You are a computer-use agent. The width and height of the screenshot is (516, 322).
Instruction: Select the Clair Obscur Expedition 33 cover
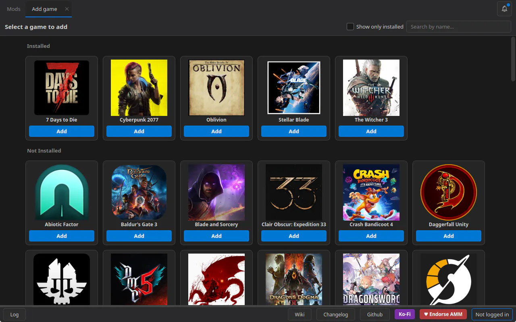tap(294, 192)
